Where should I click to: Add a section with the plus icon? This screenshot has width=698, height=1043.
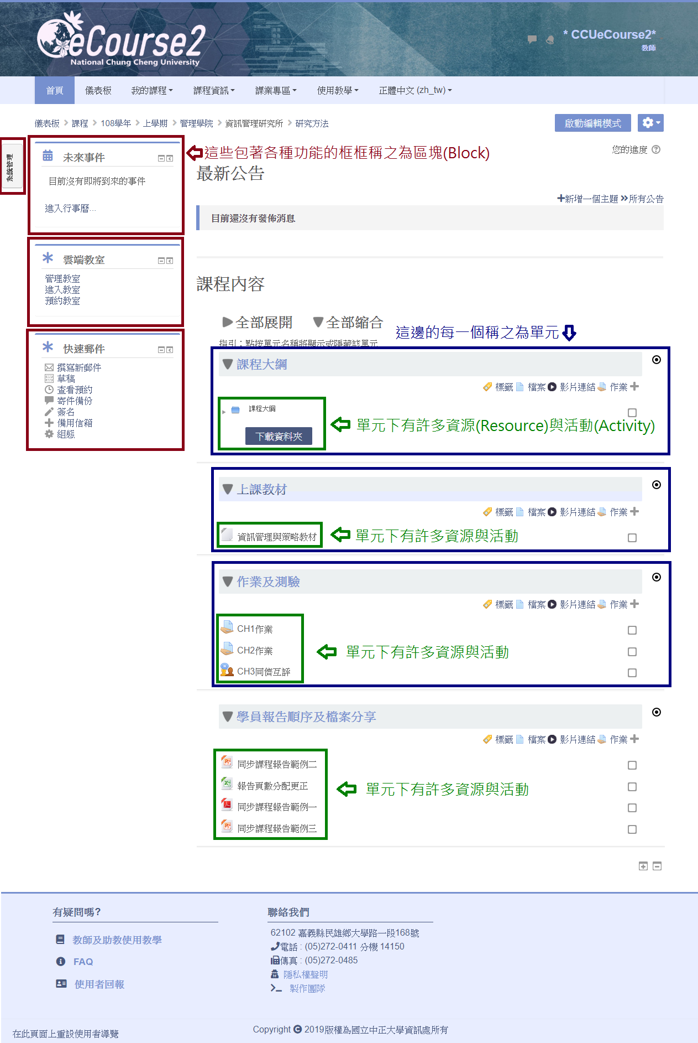[643, 866]
